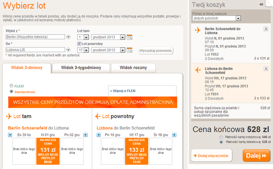Click the 2 x 131 zł price

[262, 58]
